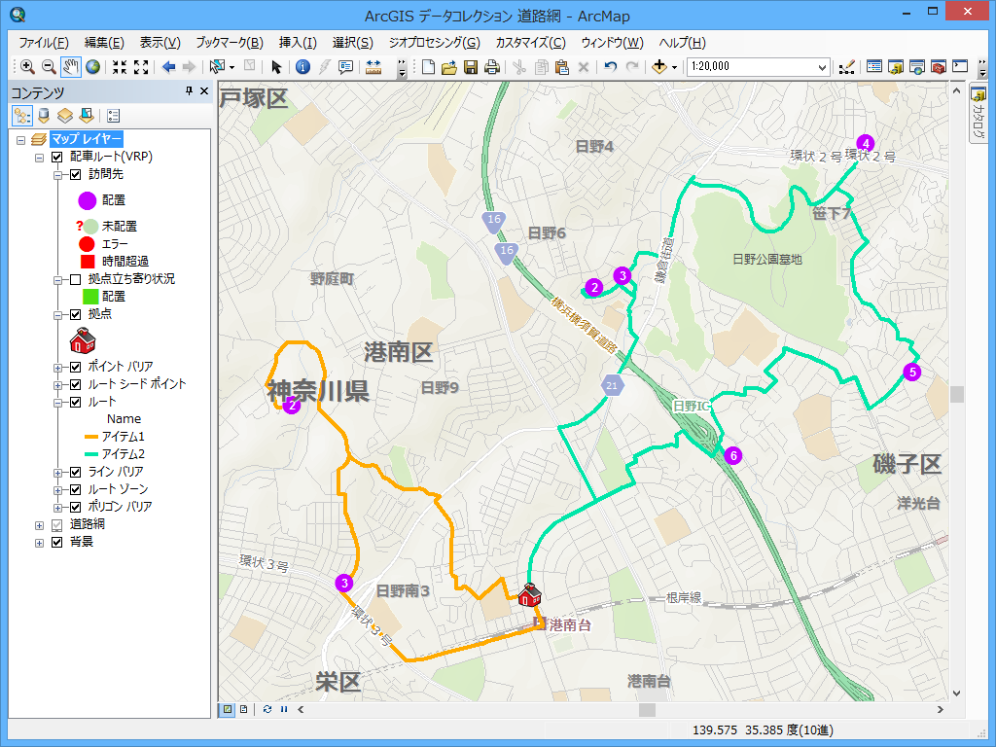The image size is (996, 747).
Task: Open the Add Data dropdown arrow
Action: click(x=674, y=67)
